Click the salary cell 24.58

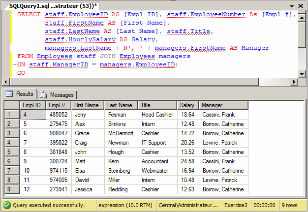pos(188,161)
